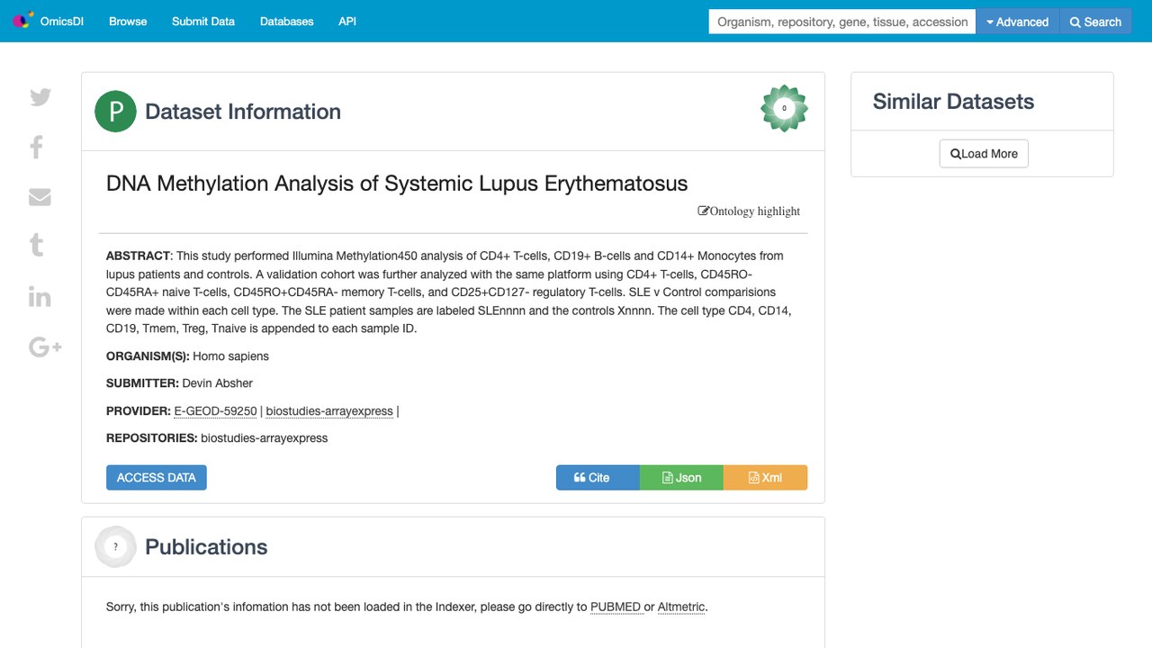Image resolution: width=1152 pixels, height=648 pixels.
Task: Click the green flower score badge
Action: [x=784, y=109]
